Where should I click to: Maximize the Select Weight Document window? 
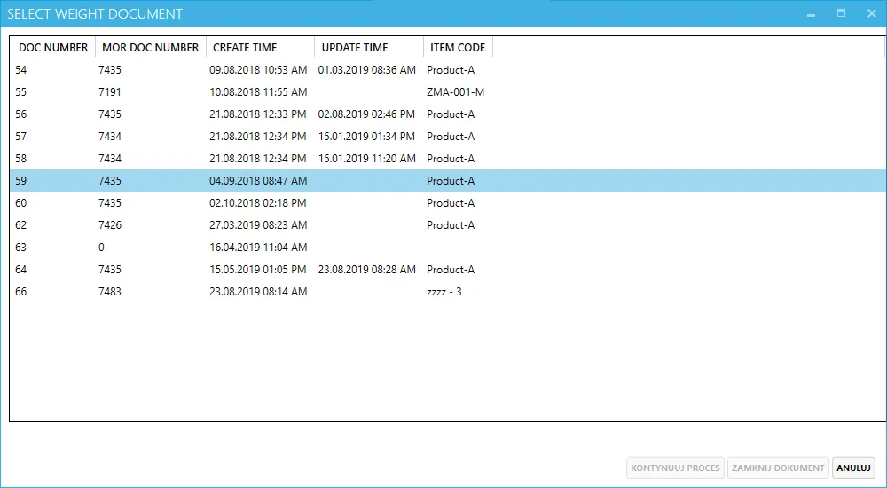click(x=841, y=13)
